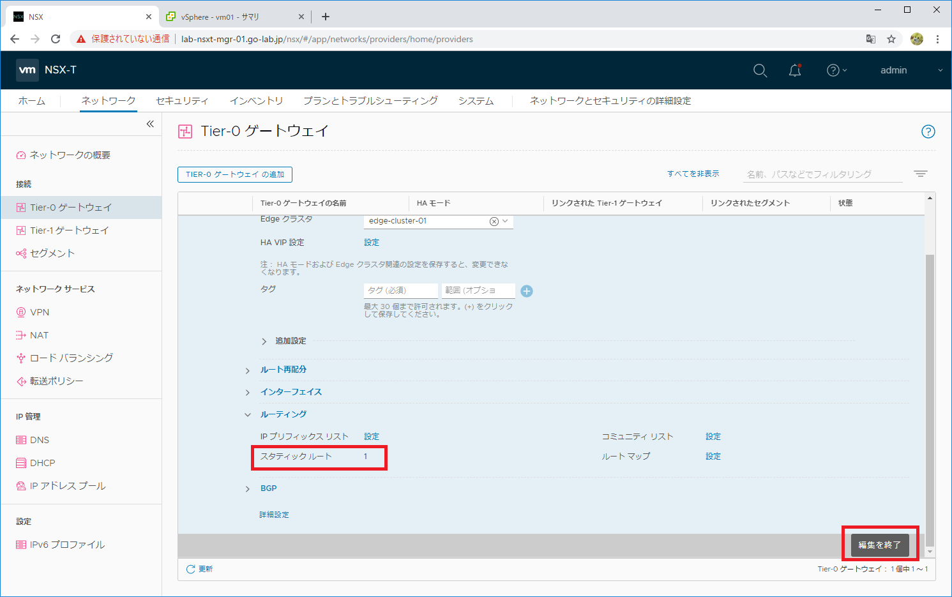Switch to ホーム tab

(x=32, y=101)
